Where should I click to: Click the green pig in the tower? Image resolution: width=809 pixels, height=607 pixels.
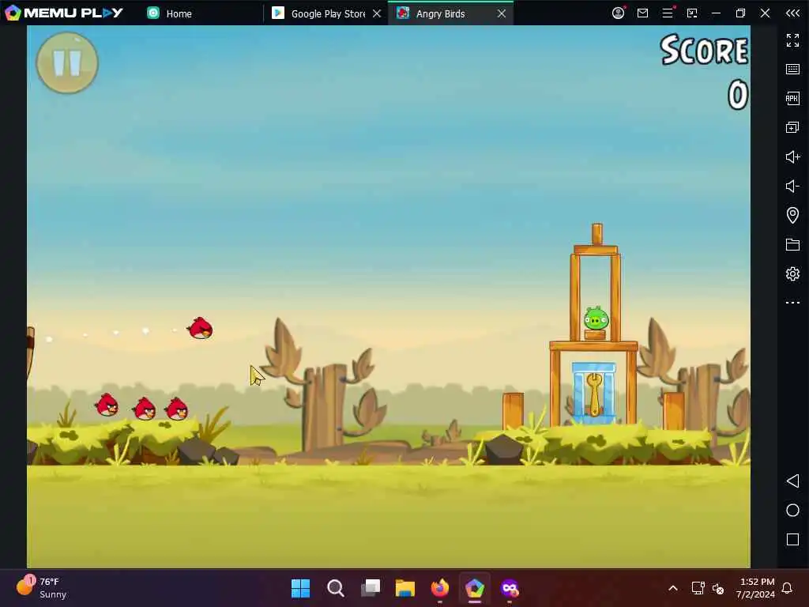tap(596, 319)
